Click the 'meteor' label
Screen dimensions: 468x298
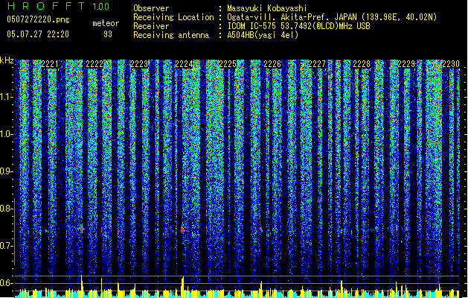point(106,23)
